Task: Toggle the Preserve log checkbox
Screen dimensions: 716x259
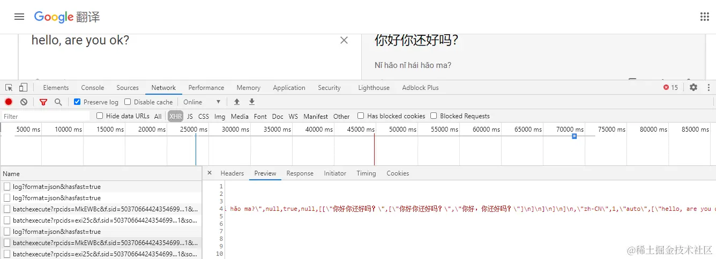Action: point(77,102)
